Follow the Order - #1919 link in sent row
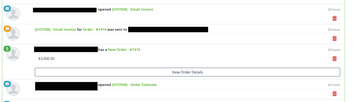The image size is (356, 102). pos(95,30)
